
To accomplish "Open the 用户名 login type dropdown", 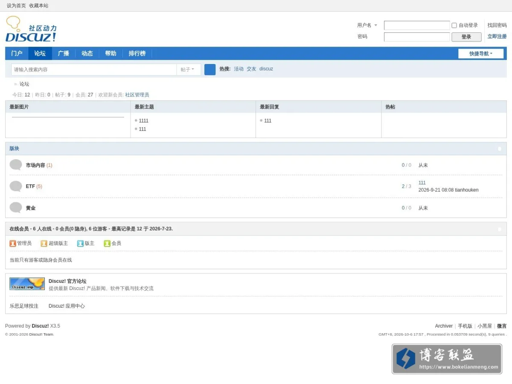I will click(367, 25).
